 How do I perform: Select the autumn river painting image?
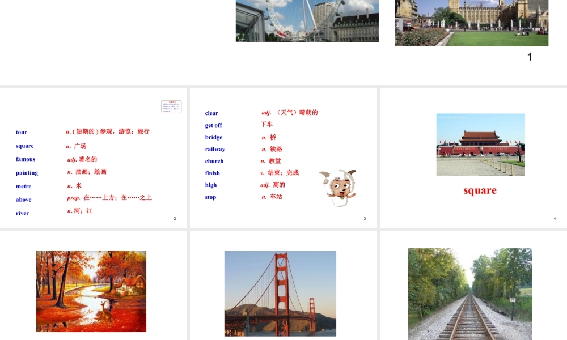click(91, 291)
